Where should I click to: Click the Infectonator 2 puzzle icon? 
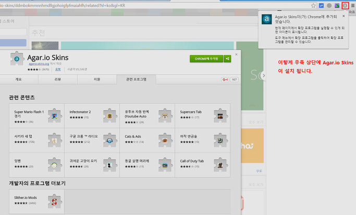pyautogui.click(x=110, y=116)
